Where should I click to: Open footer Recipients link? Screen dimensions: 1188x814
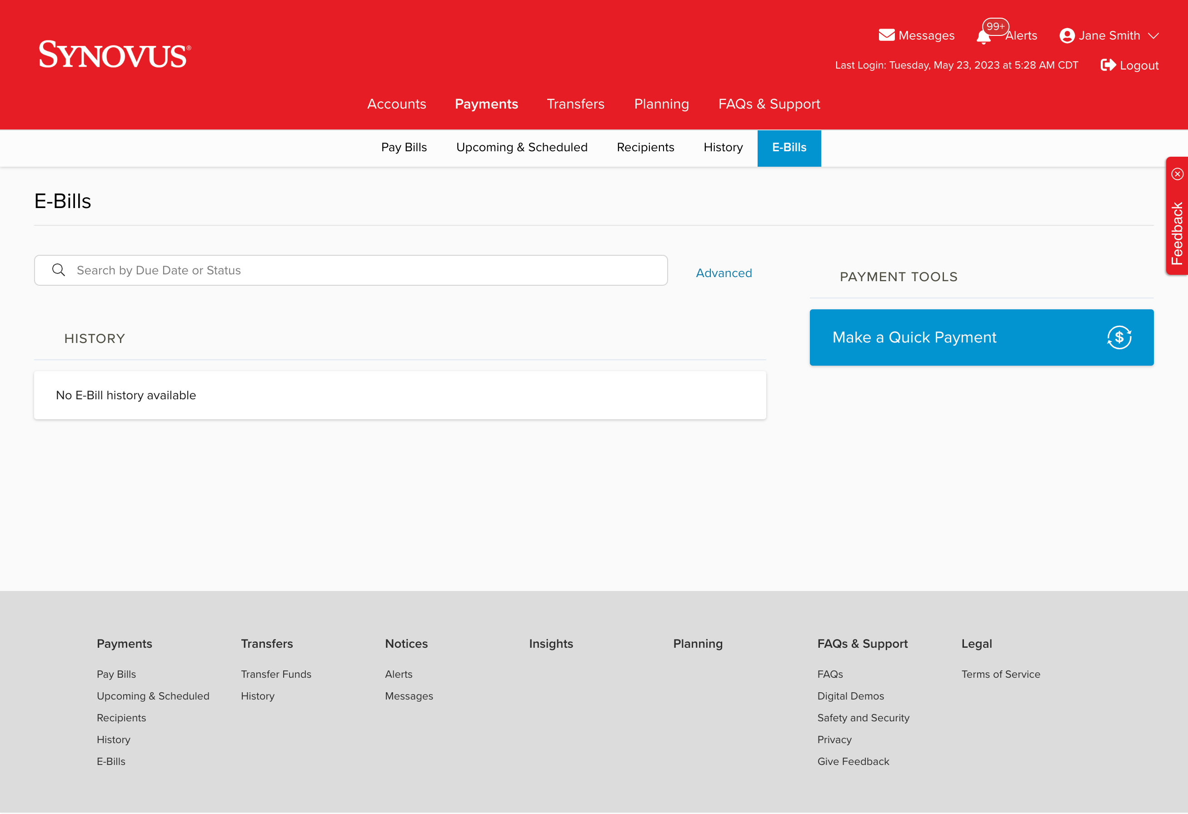coord(121,718)
